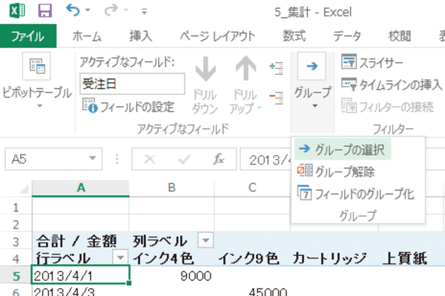Click the Excel application icon
The height and width of the screenshot is (296, 445).
[x=17, y=11]
